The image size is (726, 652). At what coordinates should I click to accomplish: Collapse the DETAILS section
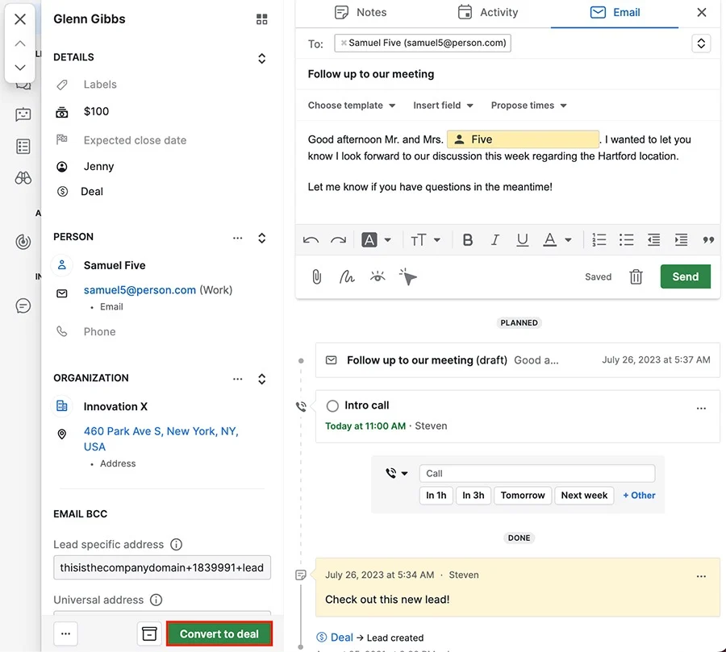tap(261, 58)
